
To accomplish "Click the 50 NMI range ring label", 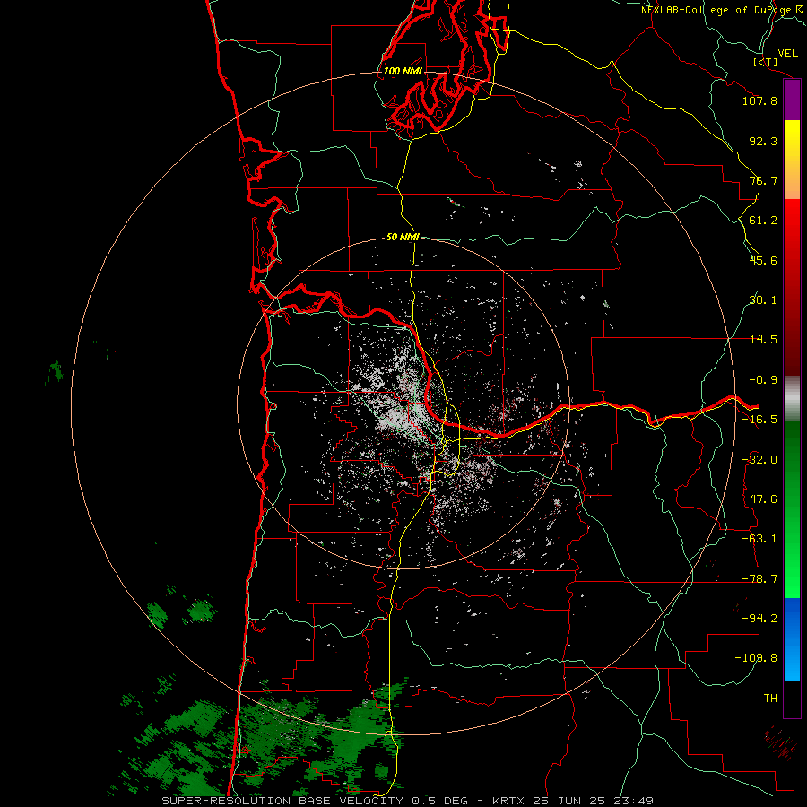I will (403, 238).
